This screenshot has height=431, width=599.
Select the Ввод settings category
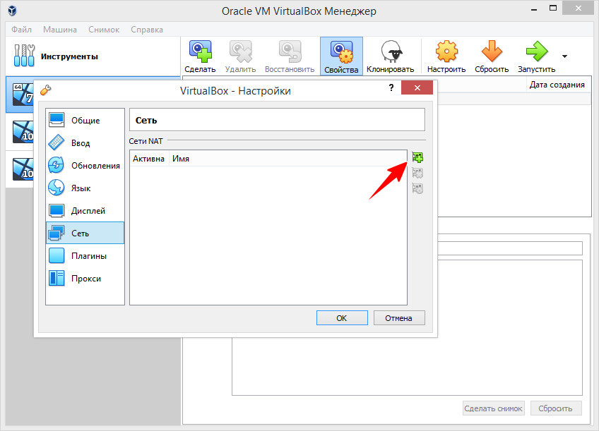pos(85,143)
